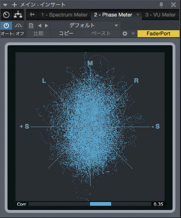This screenshot has width=181, height=218.
Task: Open the automation dial icon
Action: coord(6,15)
